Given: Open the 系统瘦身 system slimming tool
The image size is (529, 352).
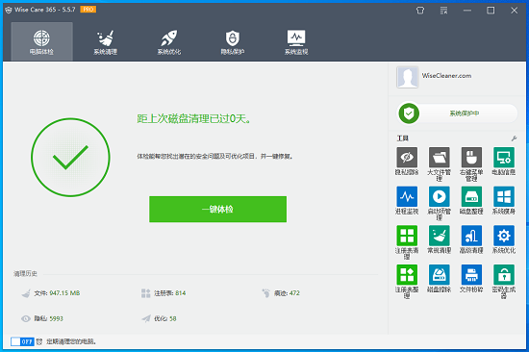Looking at the screenshot, I should [x=504, y=200].
